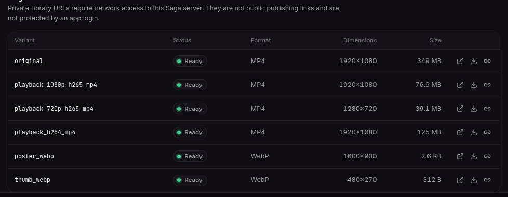The width and height of the screenshot is (508, 197).
Task: Click the 312 B size value
Action: [432, 180]
